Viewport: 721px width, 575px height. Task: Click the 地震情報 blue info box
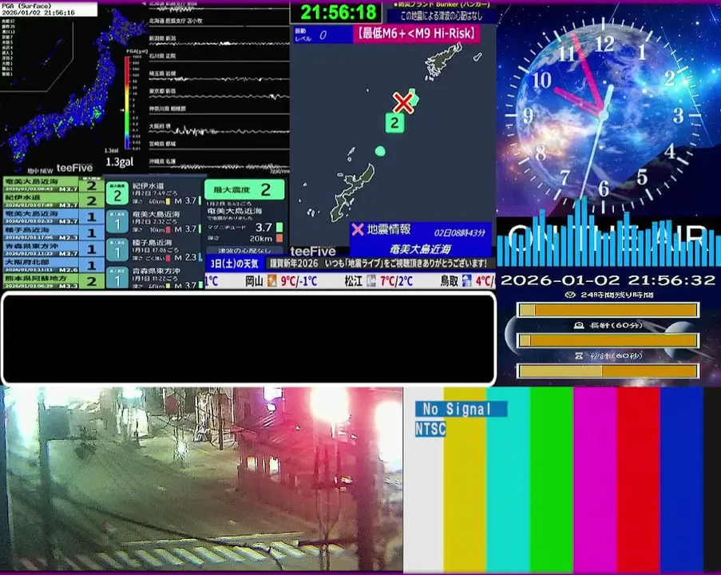(x=421, y=240)
